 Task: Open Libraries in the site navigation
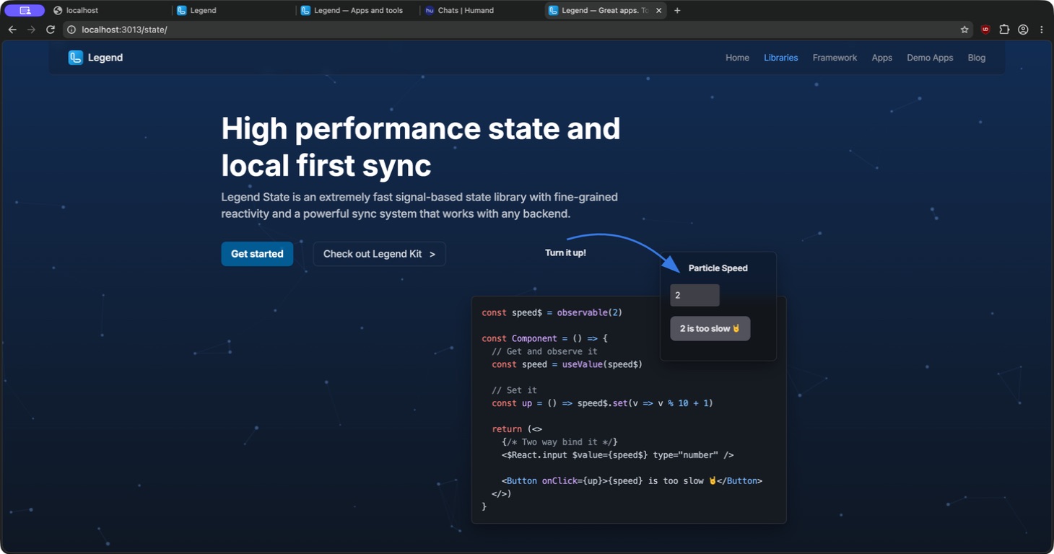[x=781, y=58]
